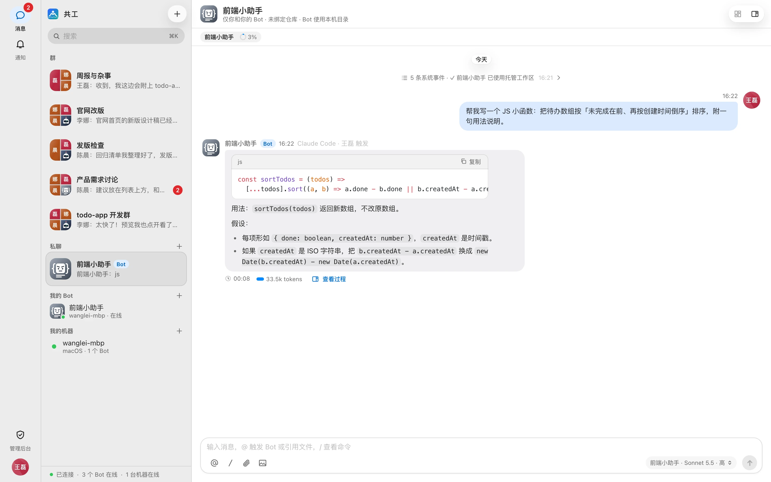Add a new private chat in 私聊
The height and width of the screenshot is (482, 771).
point(179,246)
